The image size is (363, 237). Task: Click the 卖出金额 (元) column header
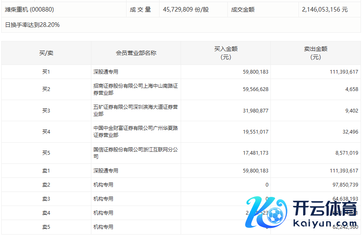315,53
